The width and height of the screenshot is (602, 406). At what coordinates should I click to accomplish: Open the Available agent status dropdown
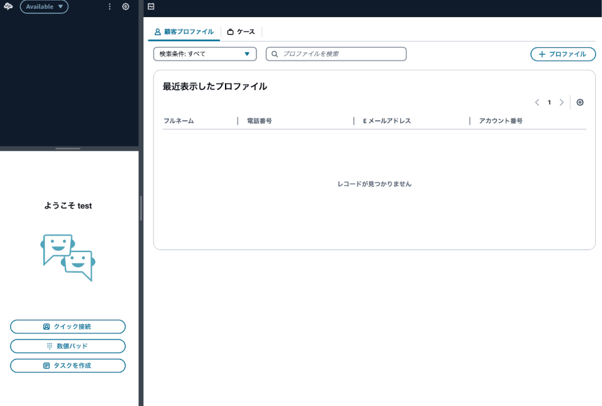coord(44,6)
